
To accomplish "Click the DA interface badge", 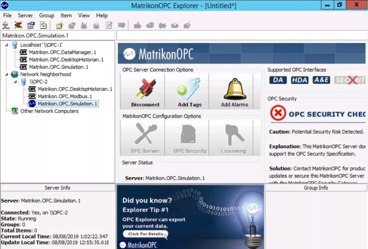I will [x=278, y=80].
